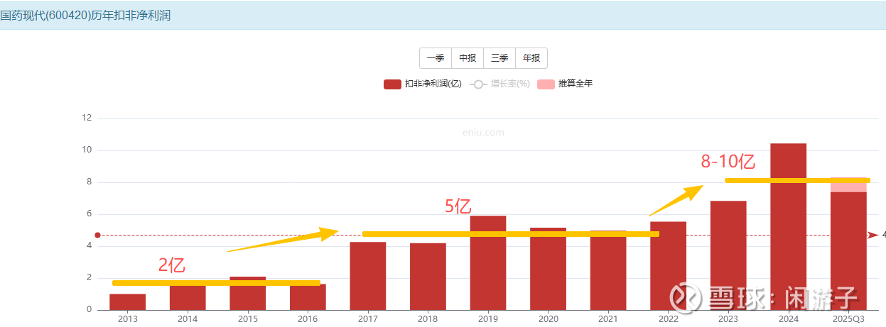Image resolution: width=886 pixels, height=327 pixels.
Task: Click the 增长率 legend circle marker
Action: 478,84
